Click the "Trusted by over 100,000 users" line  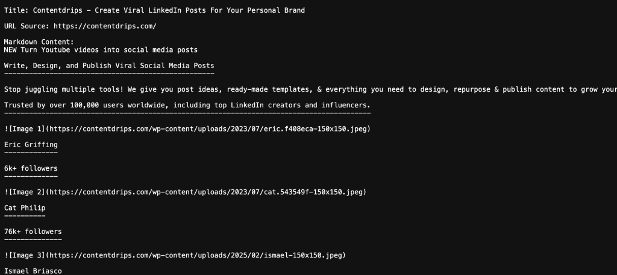(x=187, y=105)
